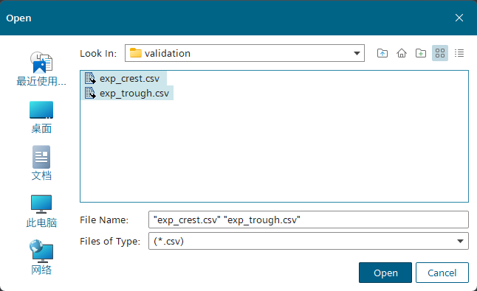Screen dimensions: 477x291
Task: Create a new folder
Action: [421, 53]
